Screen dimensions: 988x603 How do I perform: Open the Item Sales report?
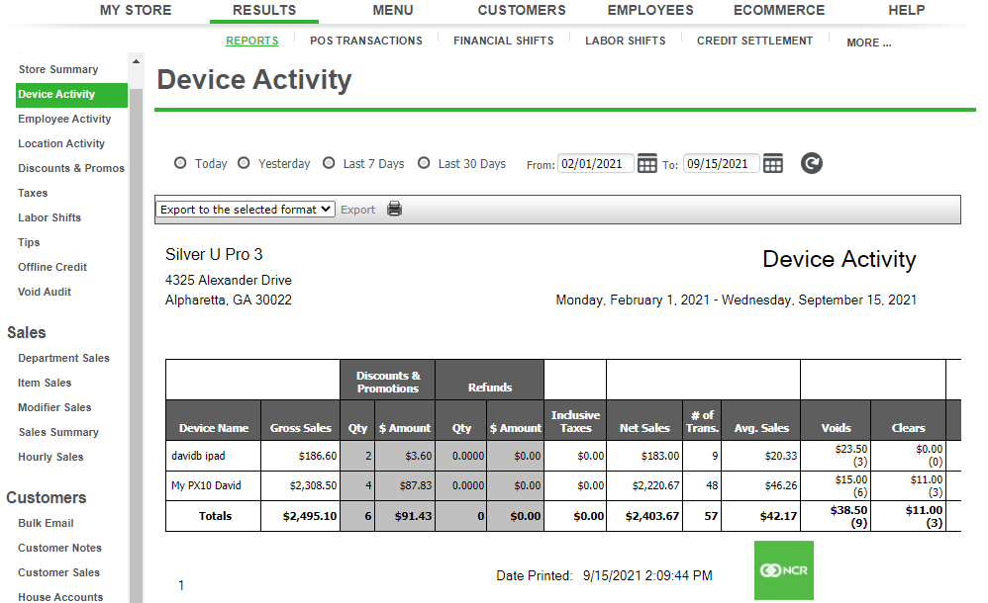pyautogui.click(x=45, y=383)
